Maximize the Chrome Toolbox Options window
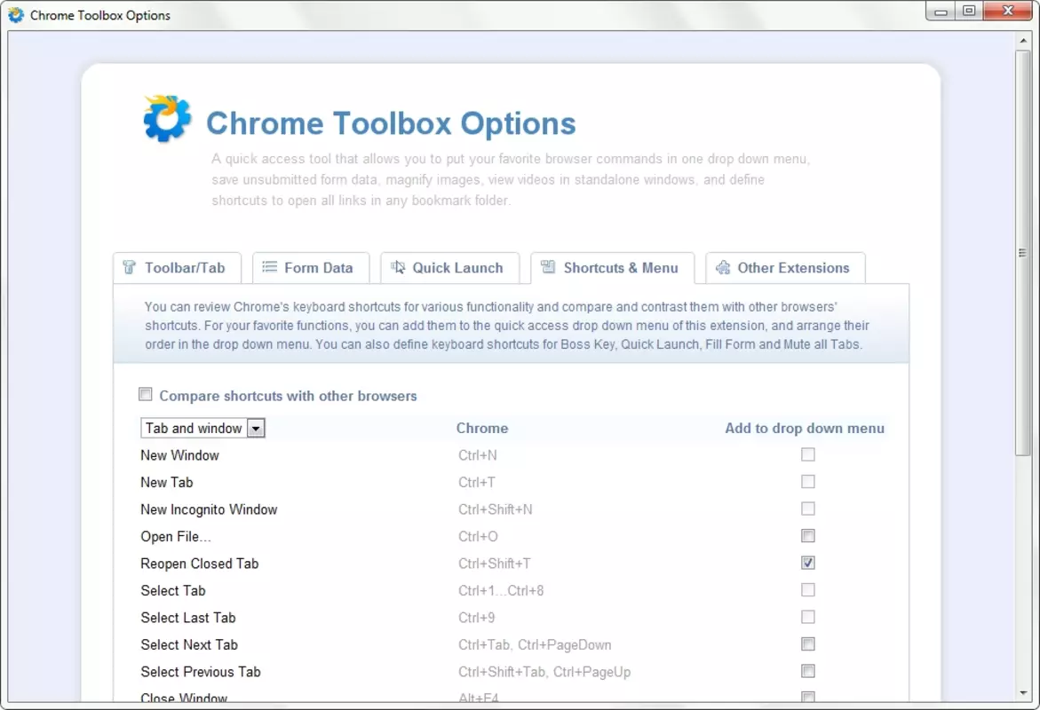The image size is (1040, 710). click(969, 12)
